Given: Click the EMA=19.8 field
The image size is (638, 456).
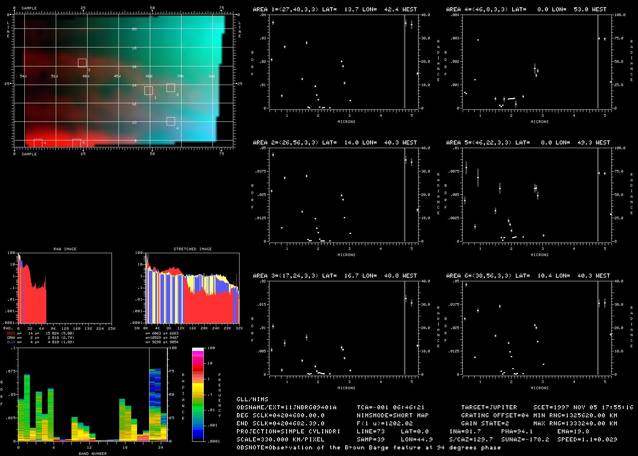Looking at the screenshot, I should pyautogui.click(x=573, y=432).
